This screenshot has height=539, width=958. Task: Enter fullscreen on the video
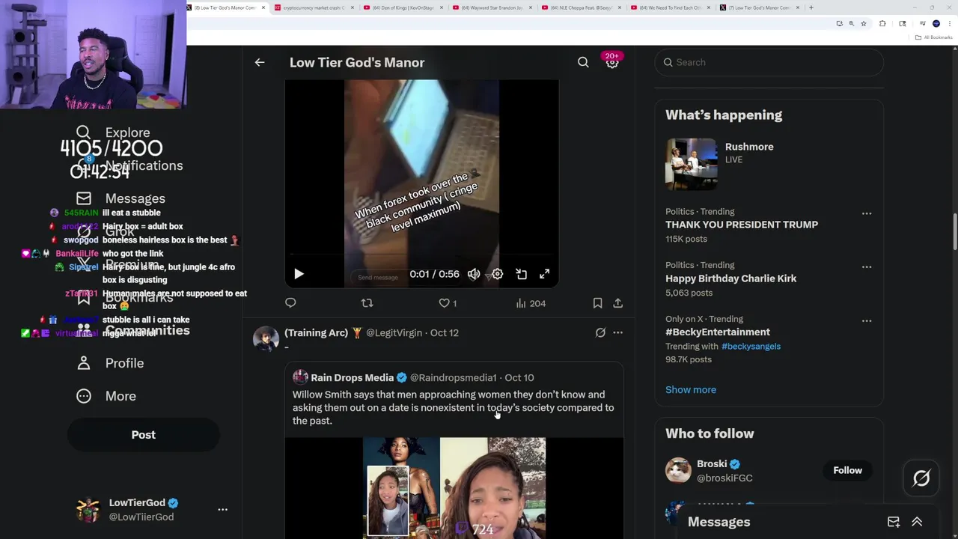pos(544,274)
